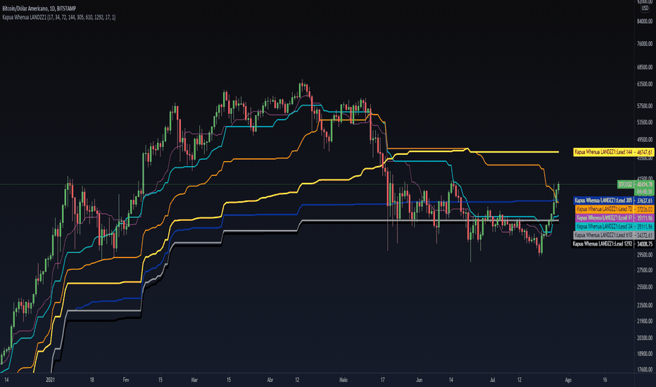Click the 25500.00 price axis value
Image resolution: width=656 pixels, height=387 pixels.
pyautogui.click(x=645, y=287)
